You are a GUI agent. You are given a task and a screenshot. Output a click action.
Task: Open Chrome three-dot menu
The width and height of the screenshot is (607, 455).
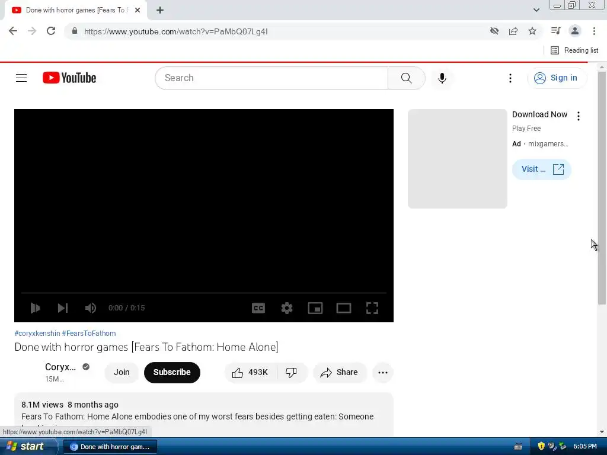(x=594, y=31)
